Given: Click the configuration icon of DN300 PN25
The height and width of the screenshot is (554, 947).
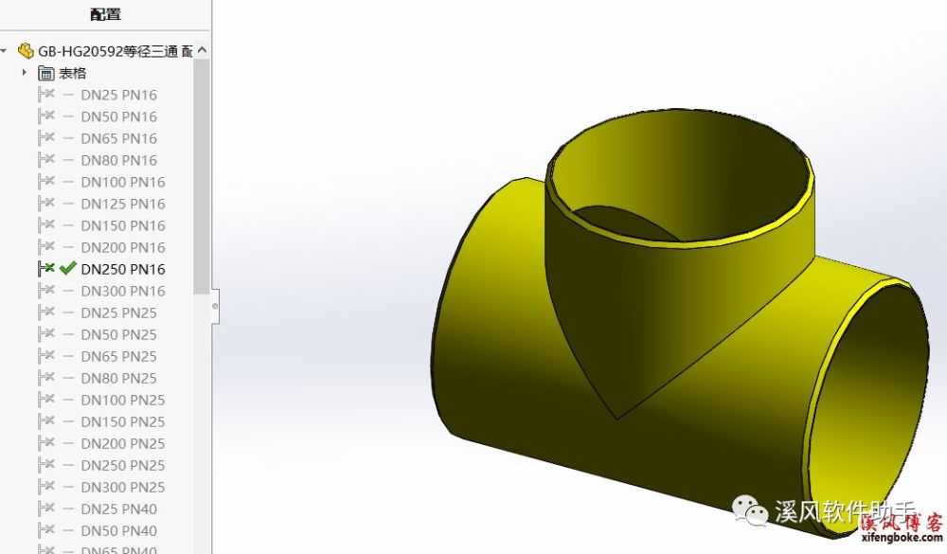Looking at the screenshot, I should (x=45, y=487).
